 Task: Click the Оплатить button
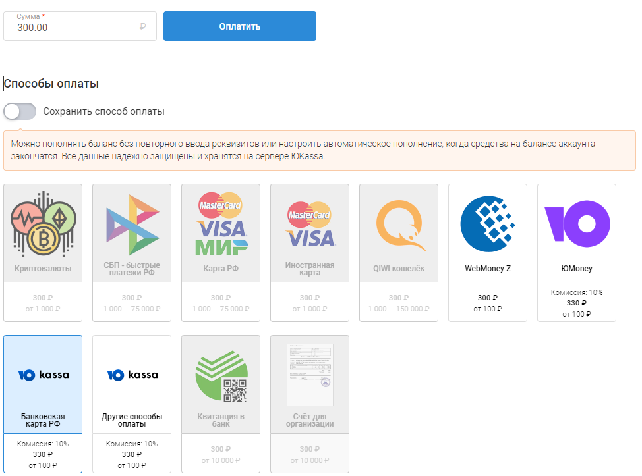click(x=239, y=26)
